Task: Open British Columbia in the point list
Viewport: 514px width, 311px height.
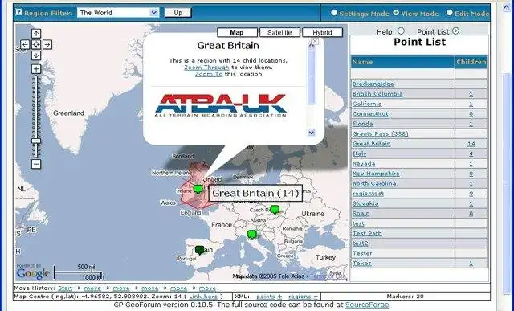Action: 377,94
